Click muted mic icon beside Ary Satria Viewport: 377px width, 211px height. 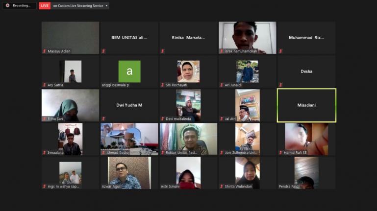[x=45, y=85]
